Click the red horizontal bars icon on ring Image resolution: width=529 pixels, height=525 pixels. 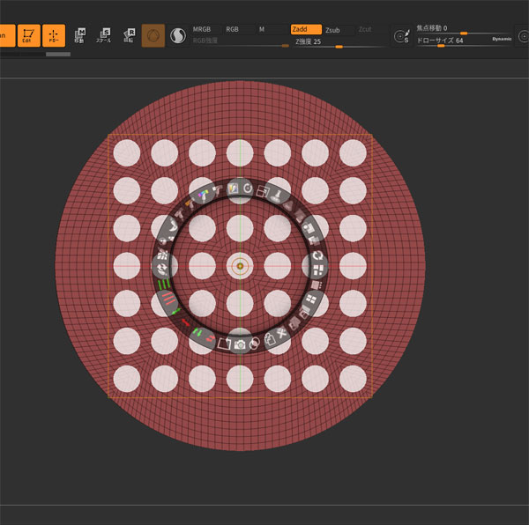(x=168, y=299)
